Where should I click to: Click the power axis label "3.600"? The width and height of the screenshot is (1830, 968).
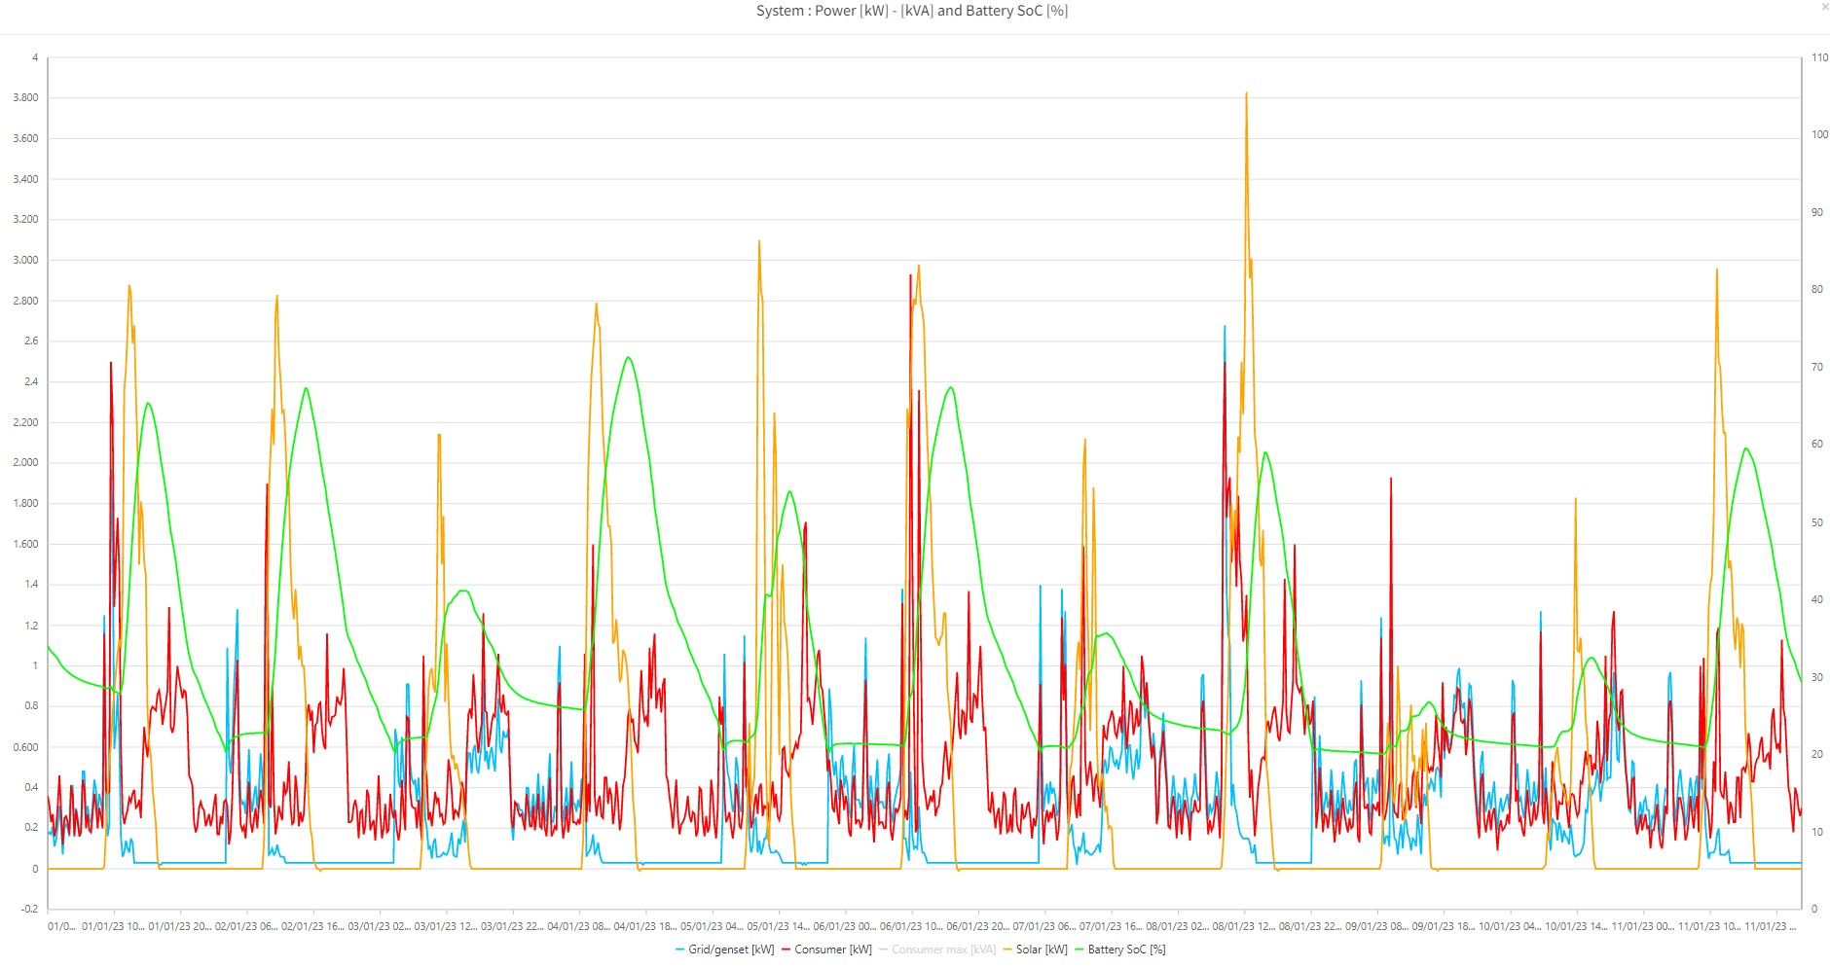coord(25,138)
